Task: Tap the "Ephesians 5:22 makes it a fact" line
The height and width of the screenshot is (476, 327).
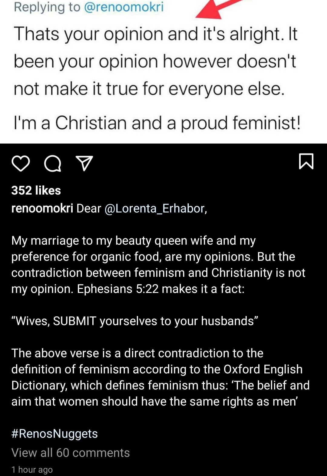Action: click(160, 289)
